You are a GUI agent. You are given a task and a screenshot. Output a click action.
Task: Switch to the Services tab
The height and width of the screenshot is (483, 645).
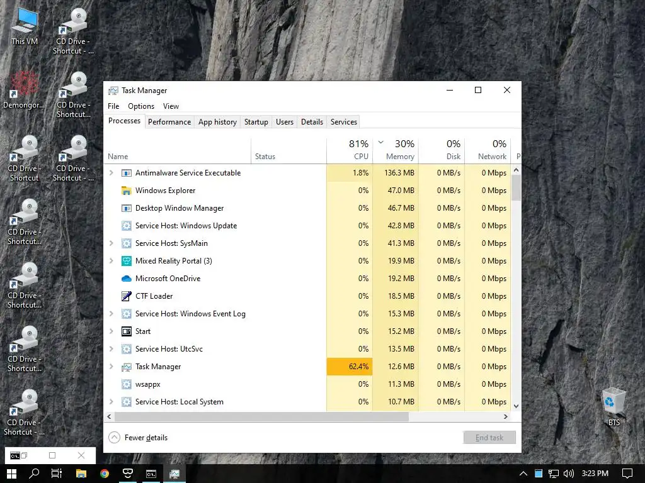pyautogui.click(x=344, y=122)
